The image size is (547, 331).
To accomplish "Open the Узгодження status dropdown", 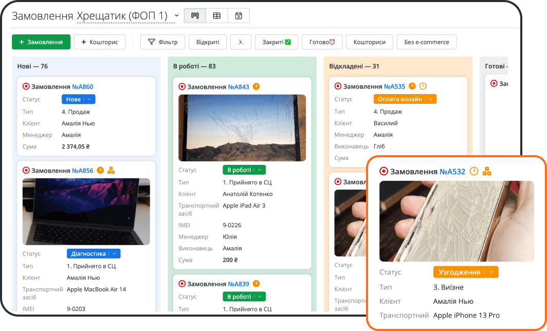I will pyautogui.click(x=466, y=272).
